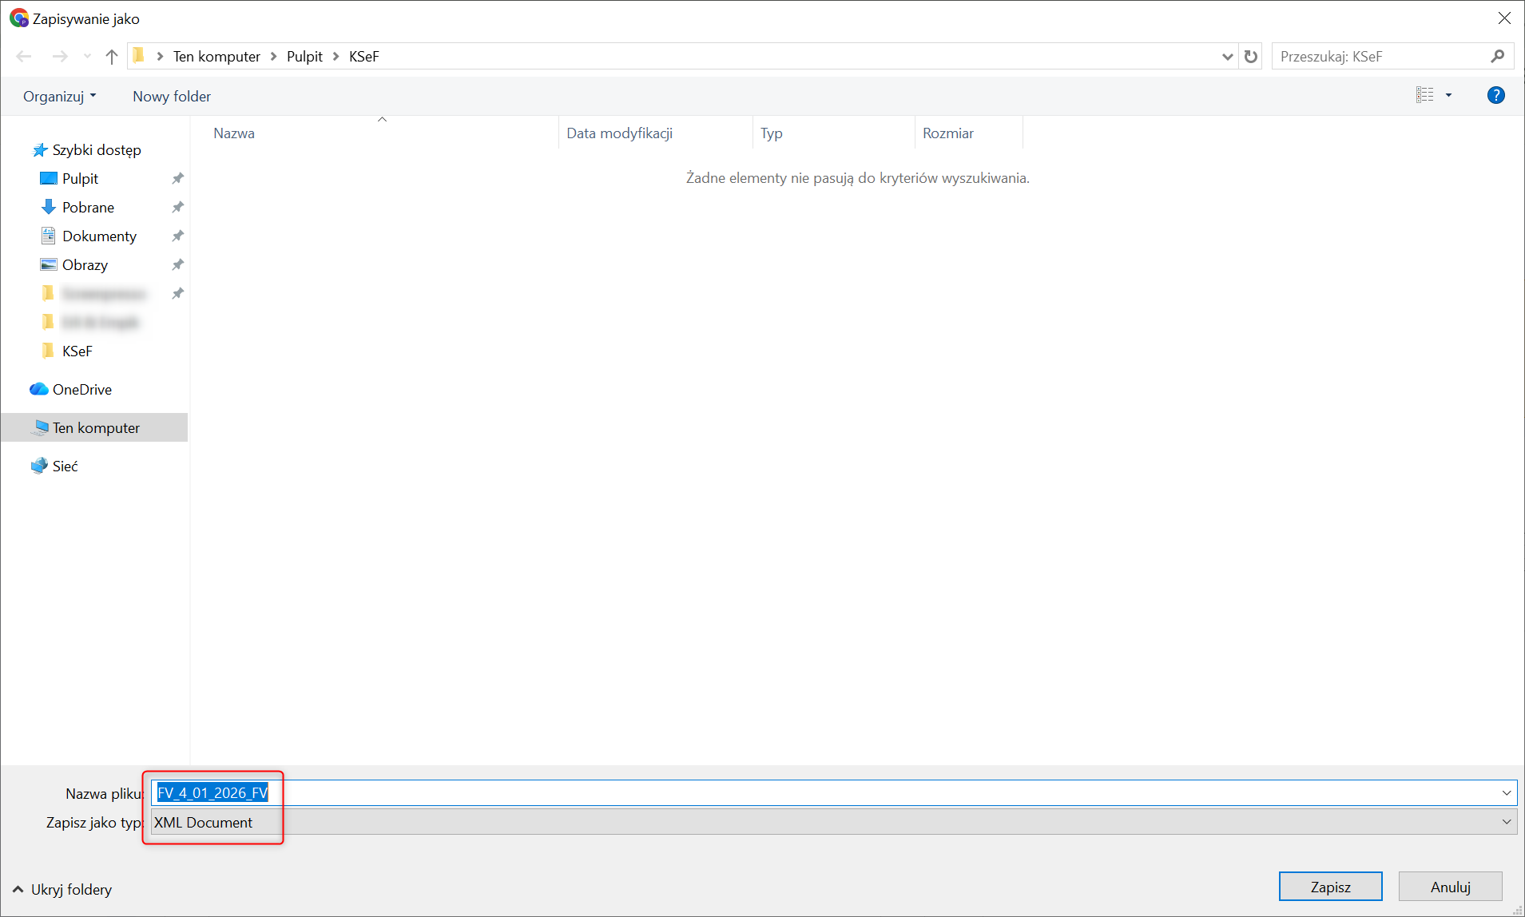
Task: Unpin Pulpit from quick access
Action: pos(177,179)
